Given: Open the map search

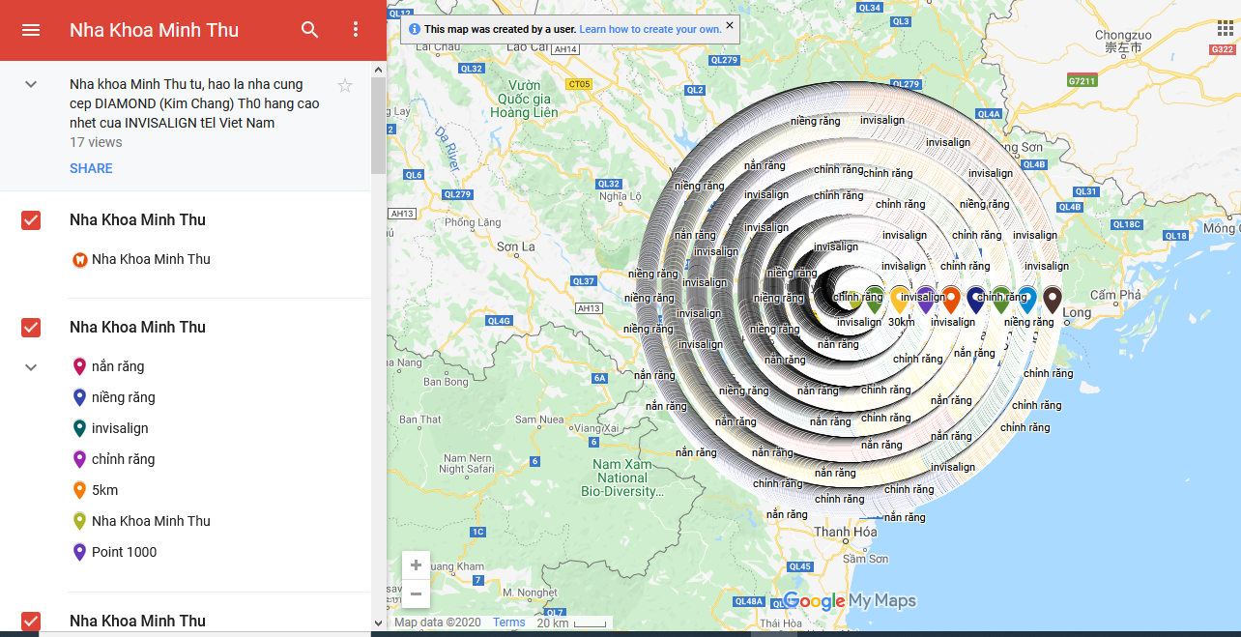Looking at the screenshot, I should (309, 30).
